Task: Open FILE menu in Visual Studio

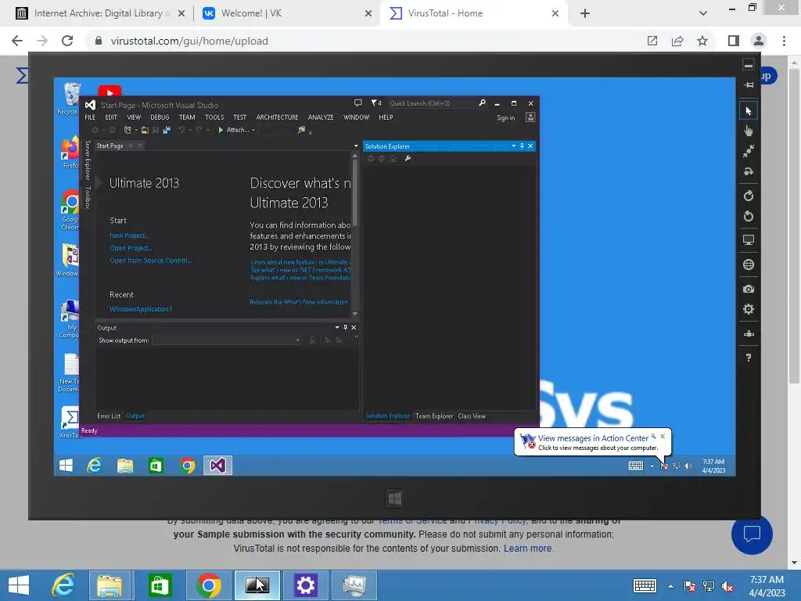Action: [x=90, y=117]
